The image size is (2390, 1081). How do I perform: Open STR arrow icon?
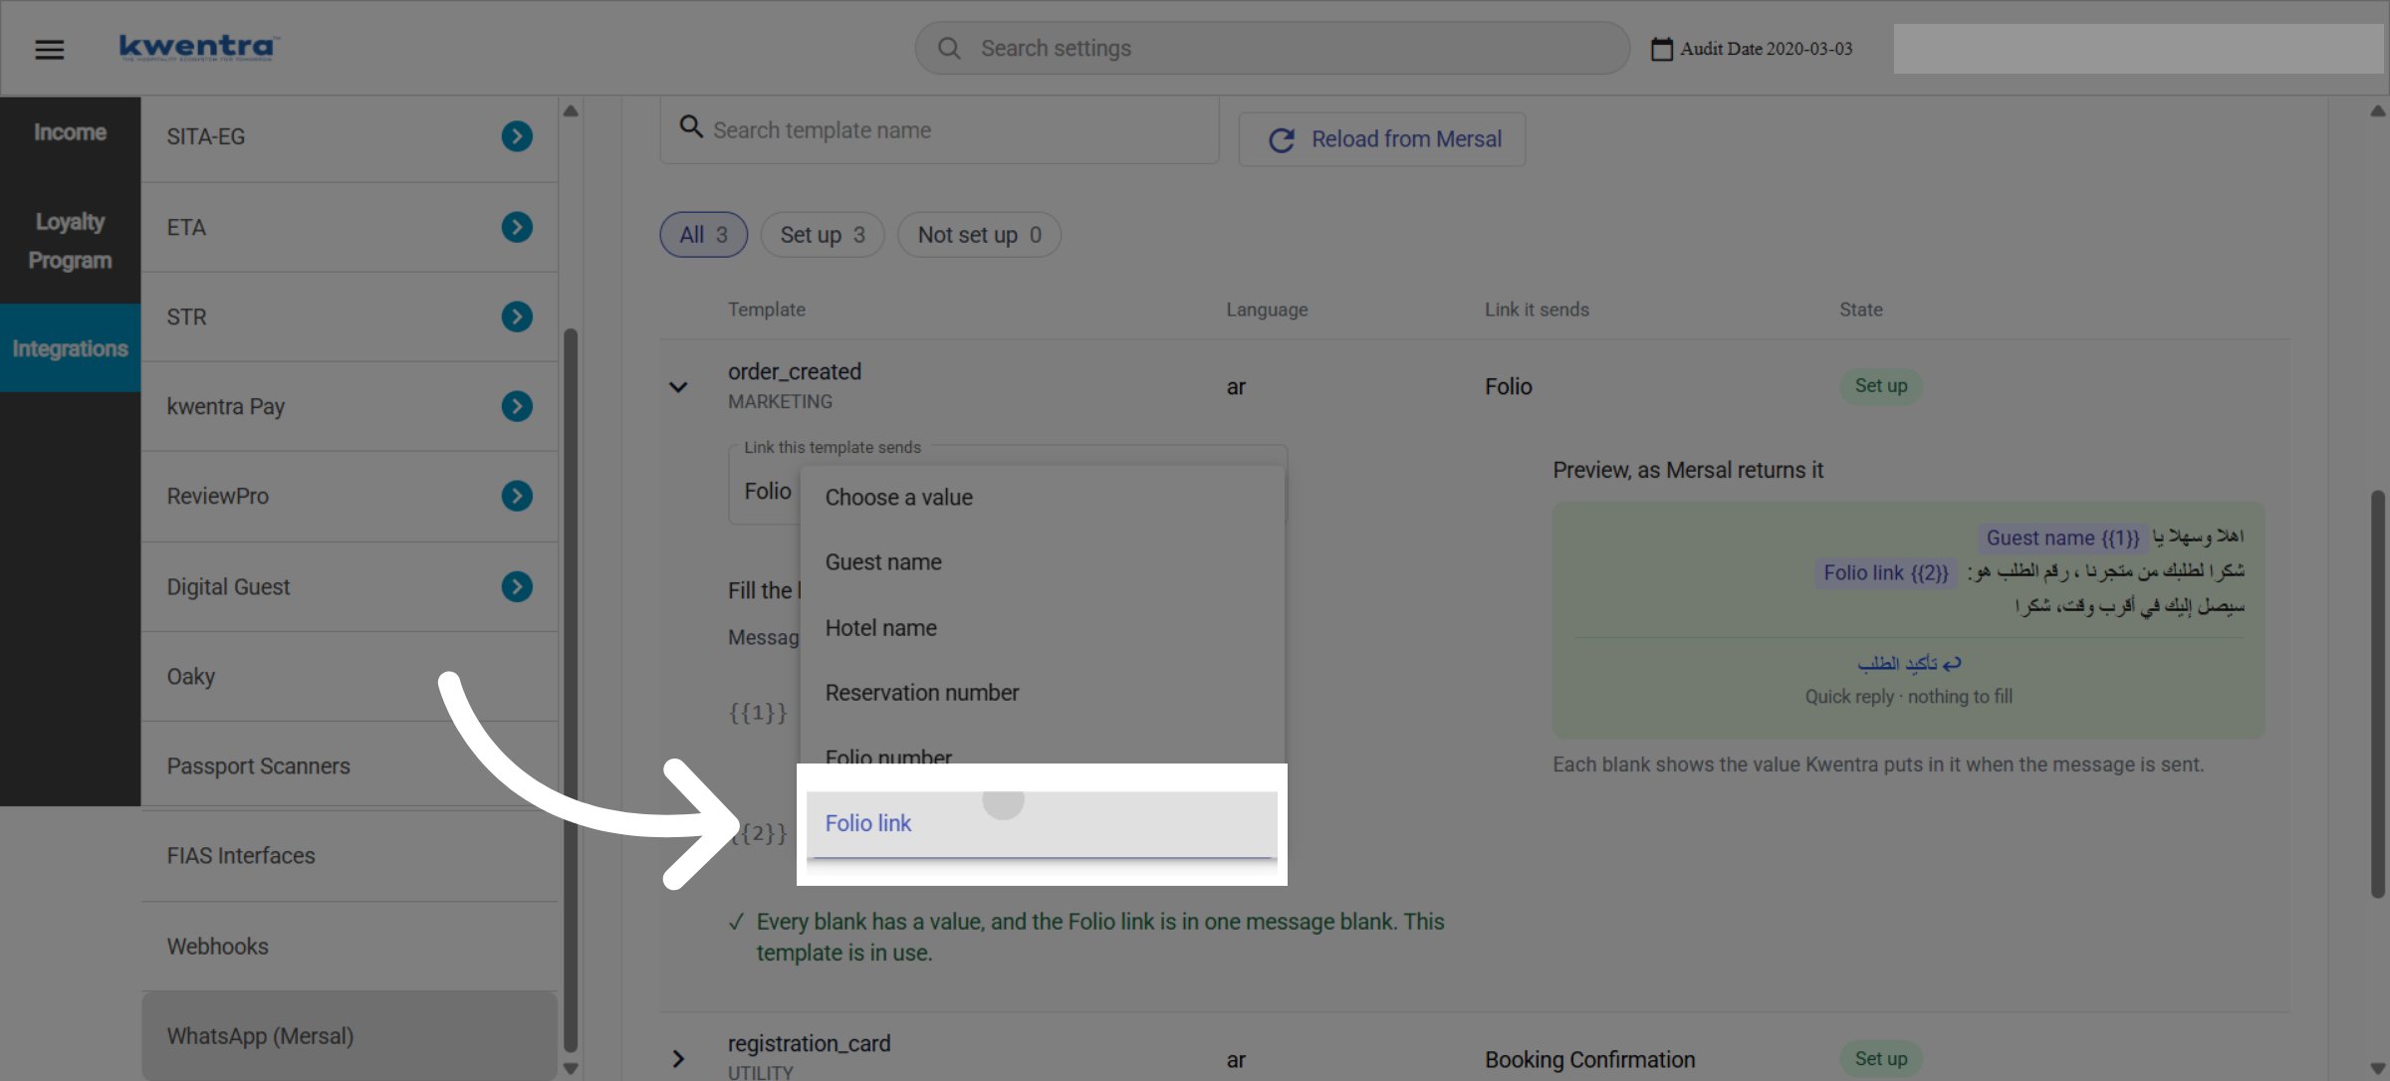tap(517, 317)
